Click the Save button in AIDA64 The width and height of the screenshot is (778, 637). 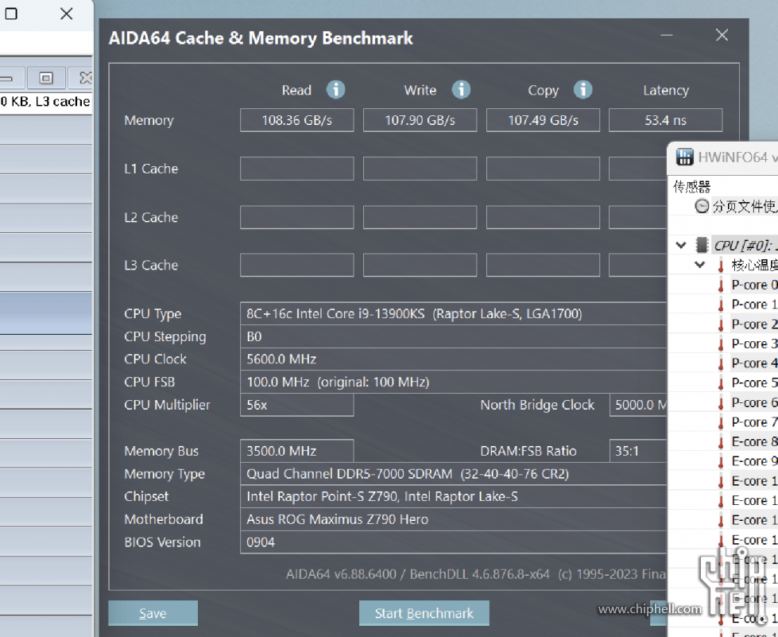pos(153,613)
